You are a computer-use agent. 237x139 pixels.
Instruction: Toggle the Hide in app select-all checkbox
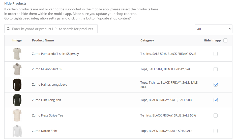click(225, 40)
